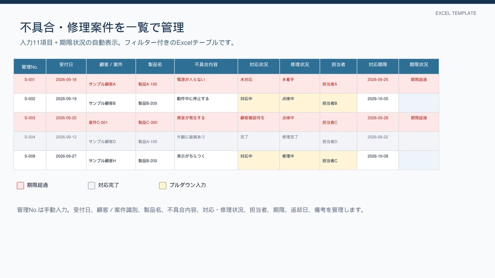The image size is (495, 278).
Task: Click the 案件C-001 cell
Action: [x=111, y=122]
